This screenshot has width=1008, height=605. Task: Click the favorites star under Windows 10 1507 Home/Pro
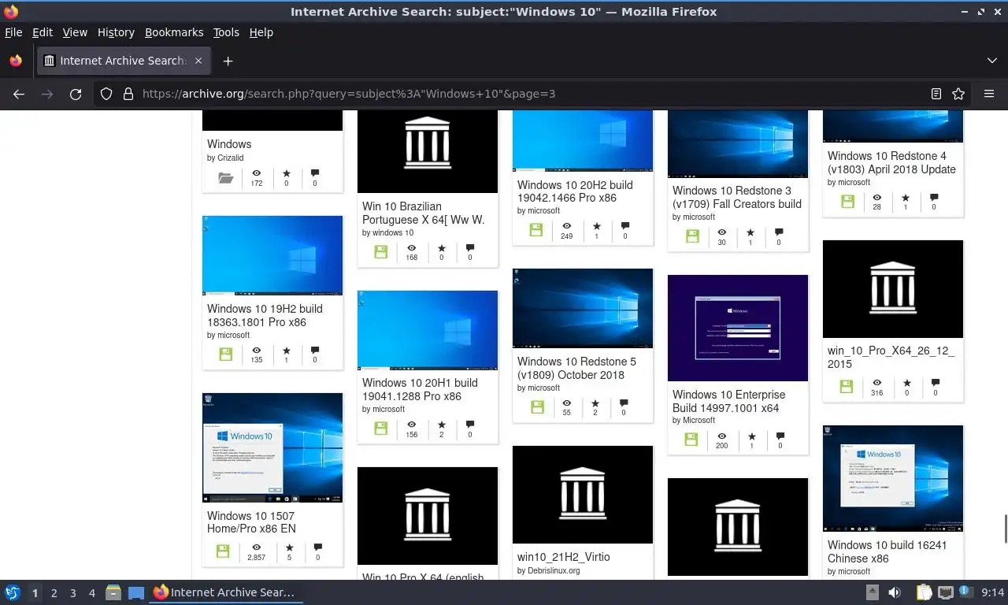(289, 547)
